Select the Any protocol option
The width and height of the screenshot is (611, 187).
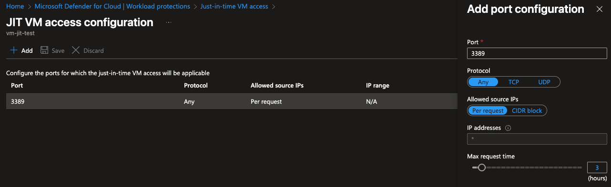(483, 82)
